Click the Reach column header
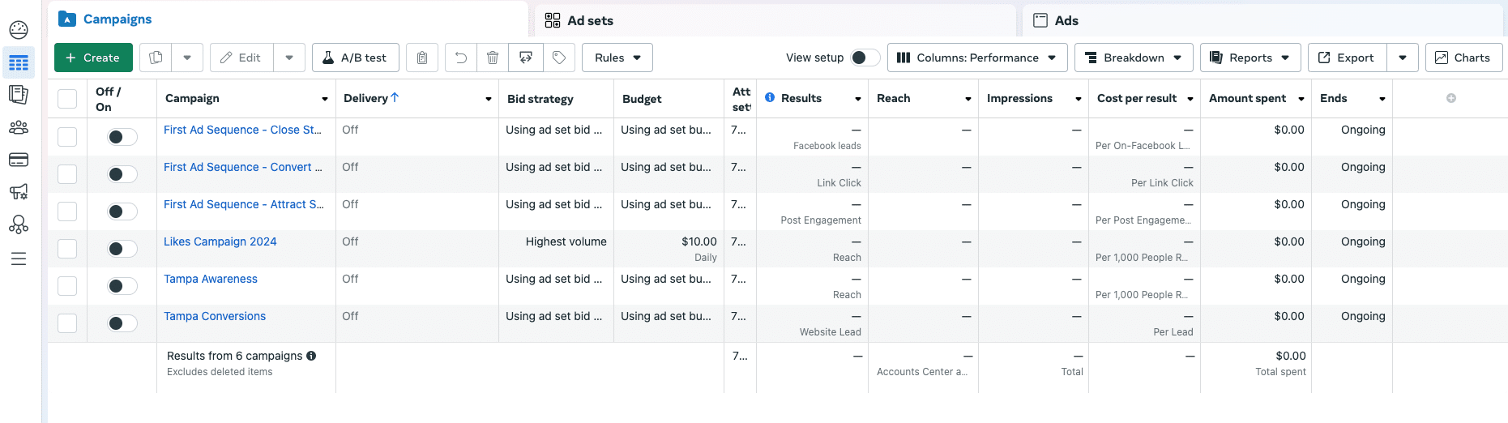The image size is (1508, 423). 893,98
